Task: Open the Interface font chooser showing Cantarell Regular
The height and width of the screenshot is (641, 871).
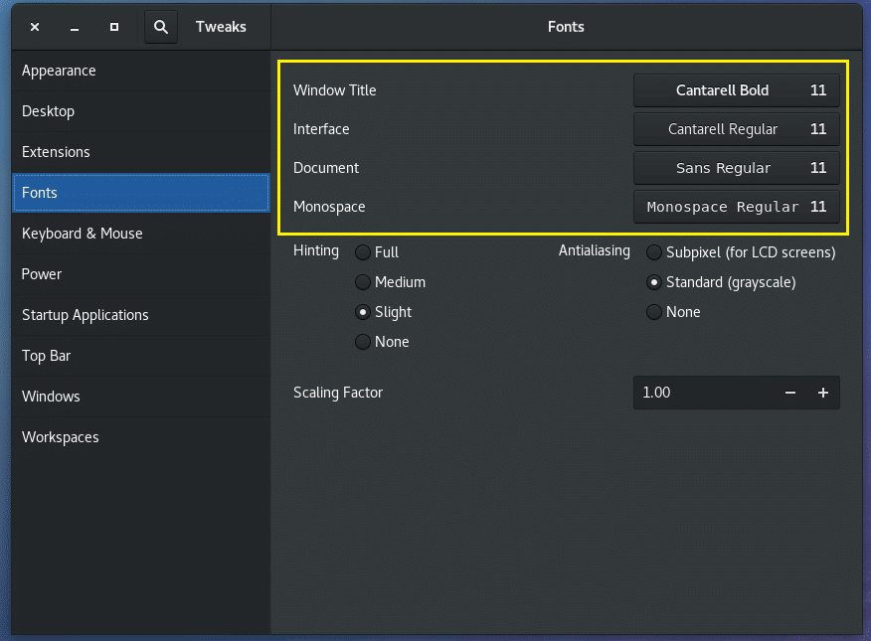Action: coord(736,129)
